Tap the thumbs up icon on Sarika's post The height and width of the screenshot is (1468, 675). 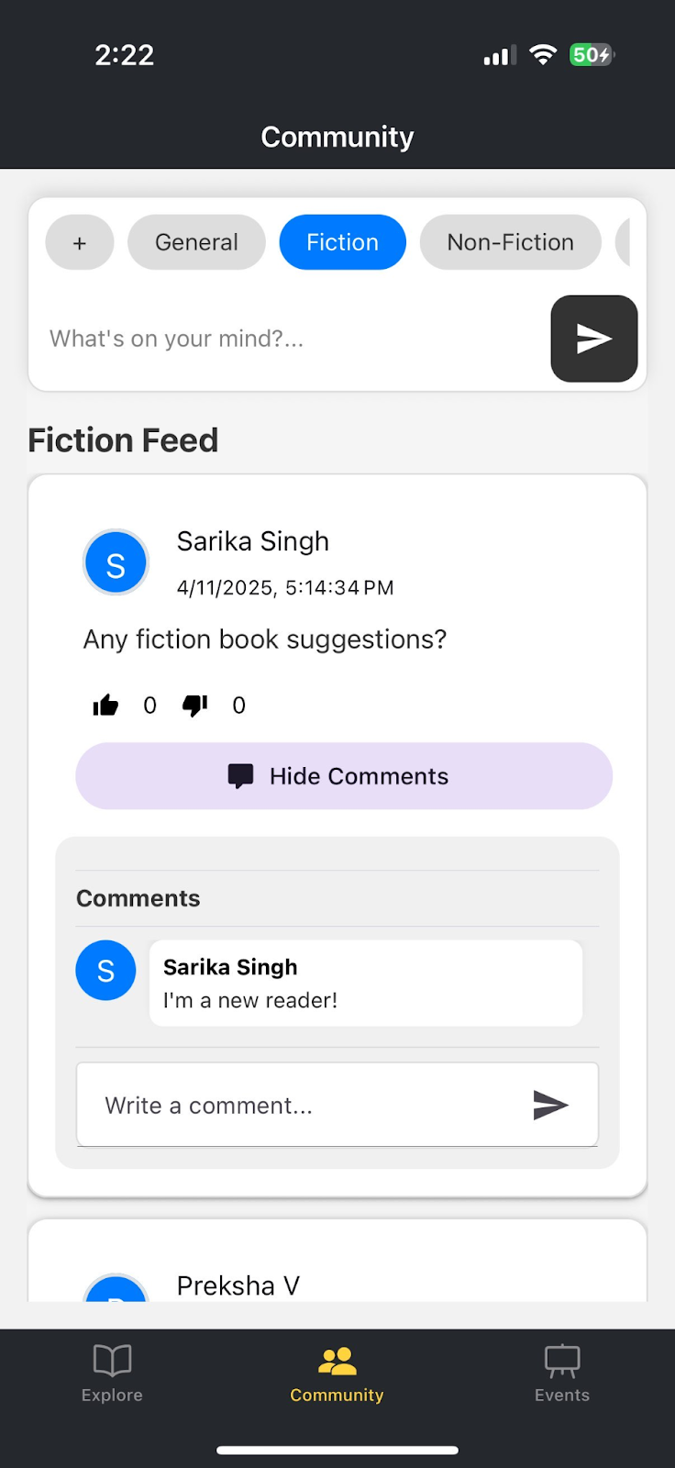coord(106,705)
